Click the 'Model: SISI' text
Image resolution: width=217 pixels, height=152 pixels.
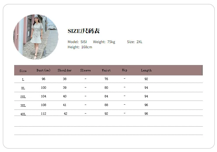77,42
